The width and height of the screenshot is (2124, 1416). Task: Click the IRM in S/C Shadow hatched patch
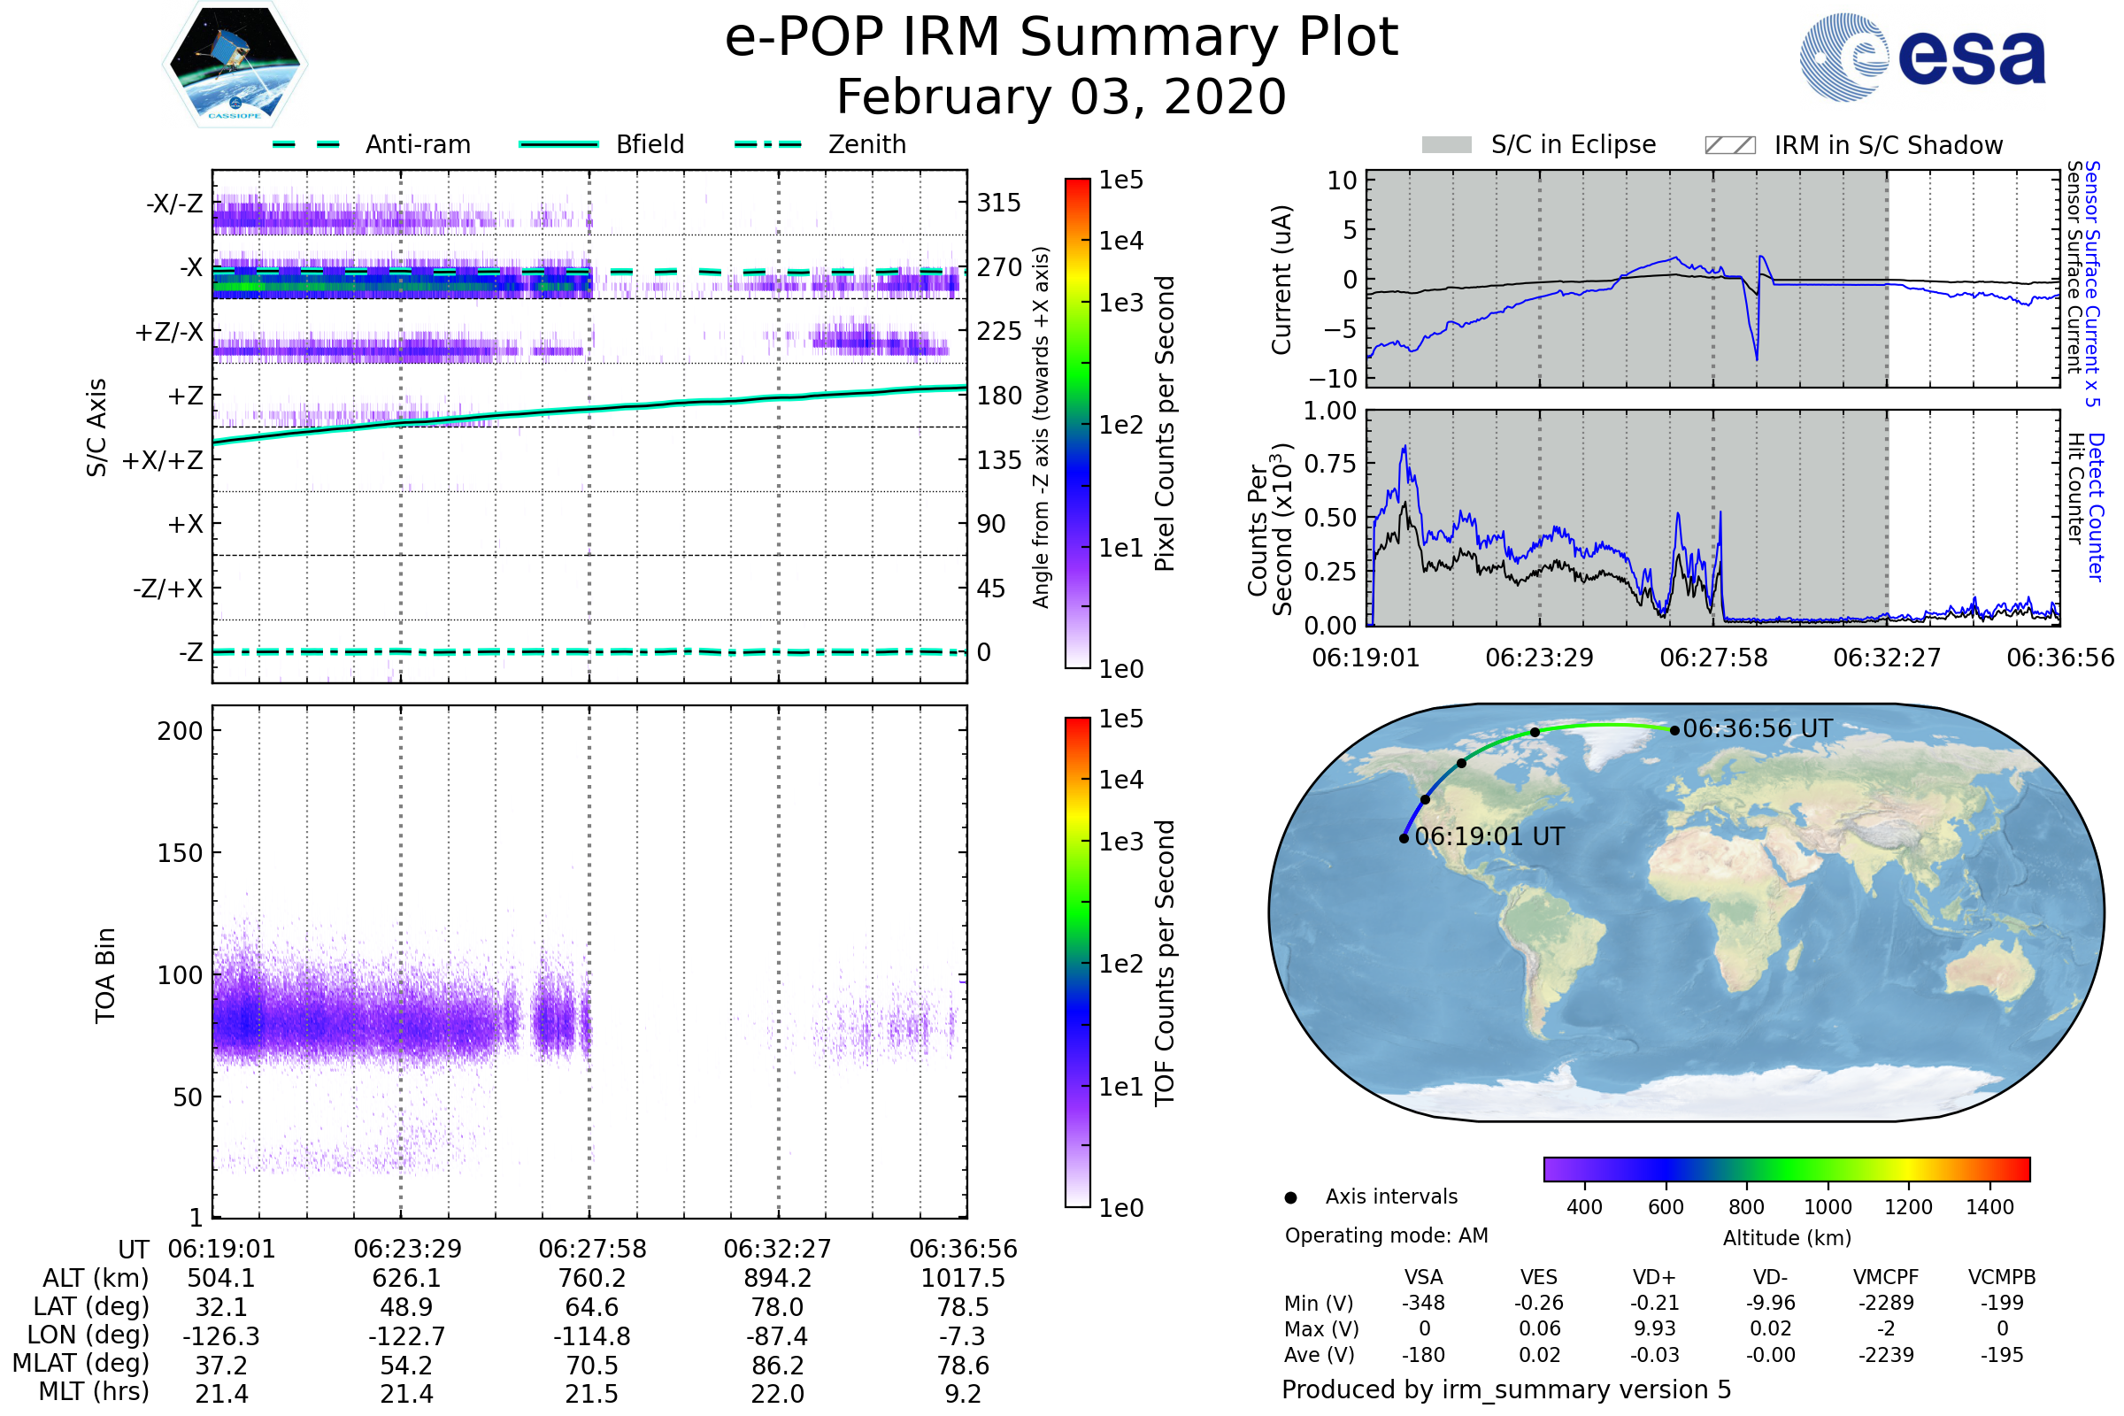point(1729,145)
